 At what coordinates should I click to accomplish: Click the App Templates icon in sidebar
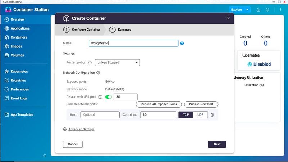pos(6,114)
